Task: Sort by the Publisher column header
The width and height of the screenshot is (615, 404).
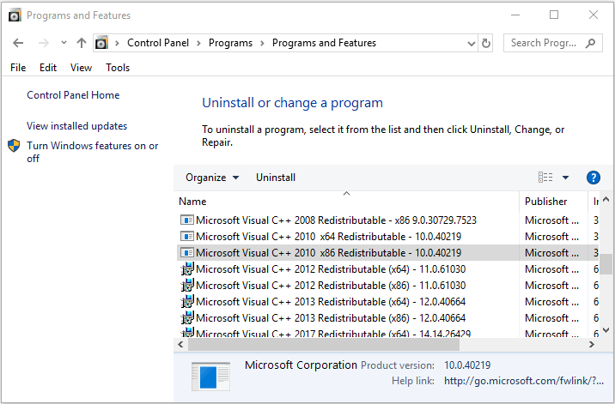Action: [553, 201]
